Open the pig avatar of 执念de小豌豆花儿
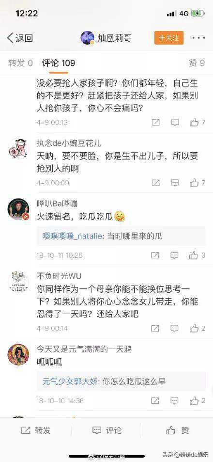The image size is (213, 462). [18, 148]
